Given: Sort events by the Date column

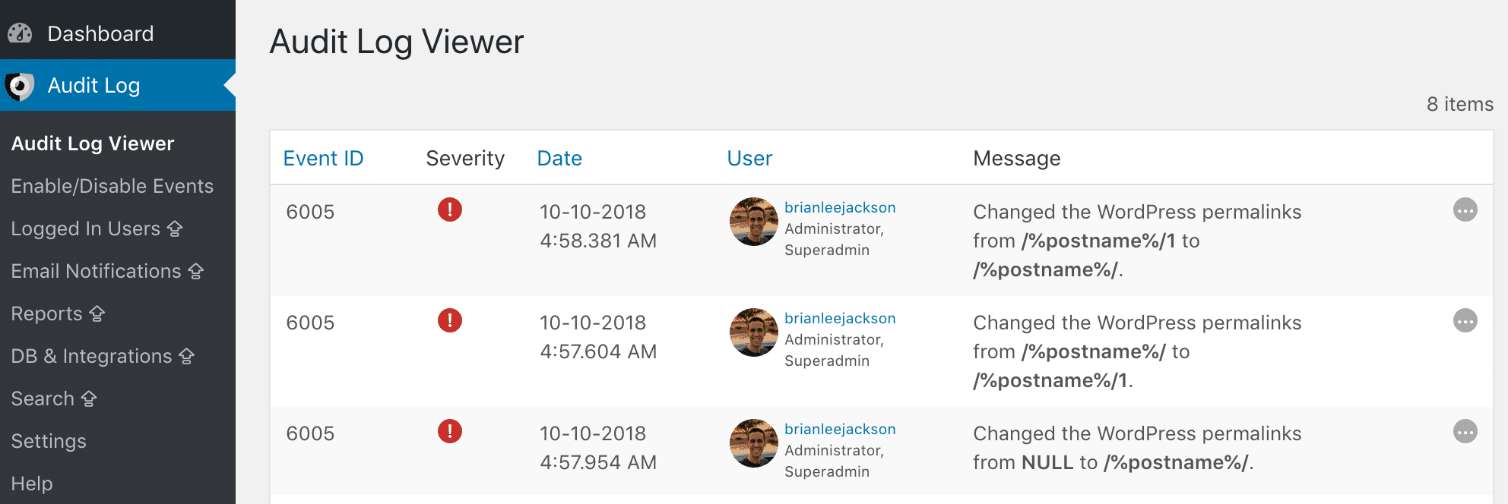Looking at the screenshot, I should tap(559, 158).
